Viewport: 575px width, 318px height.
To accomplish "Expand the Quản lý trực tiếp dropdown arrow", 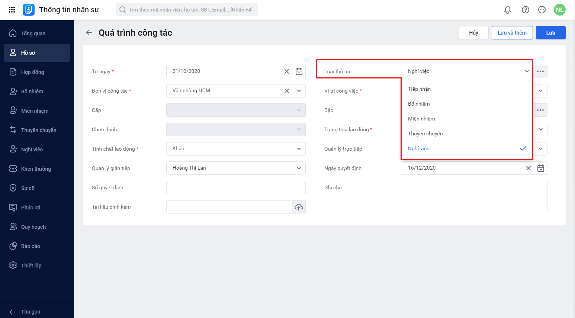I will click(x=541, y=149).
